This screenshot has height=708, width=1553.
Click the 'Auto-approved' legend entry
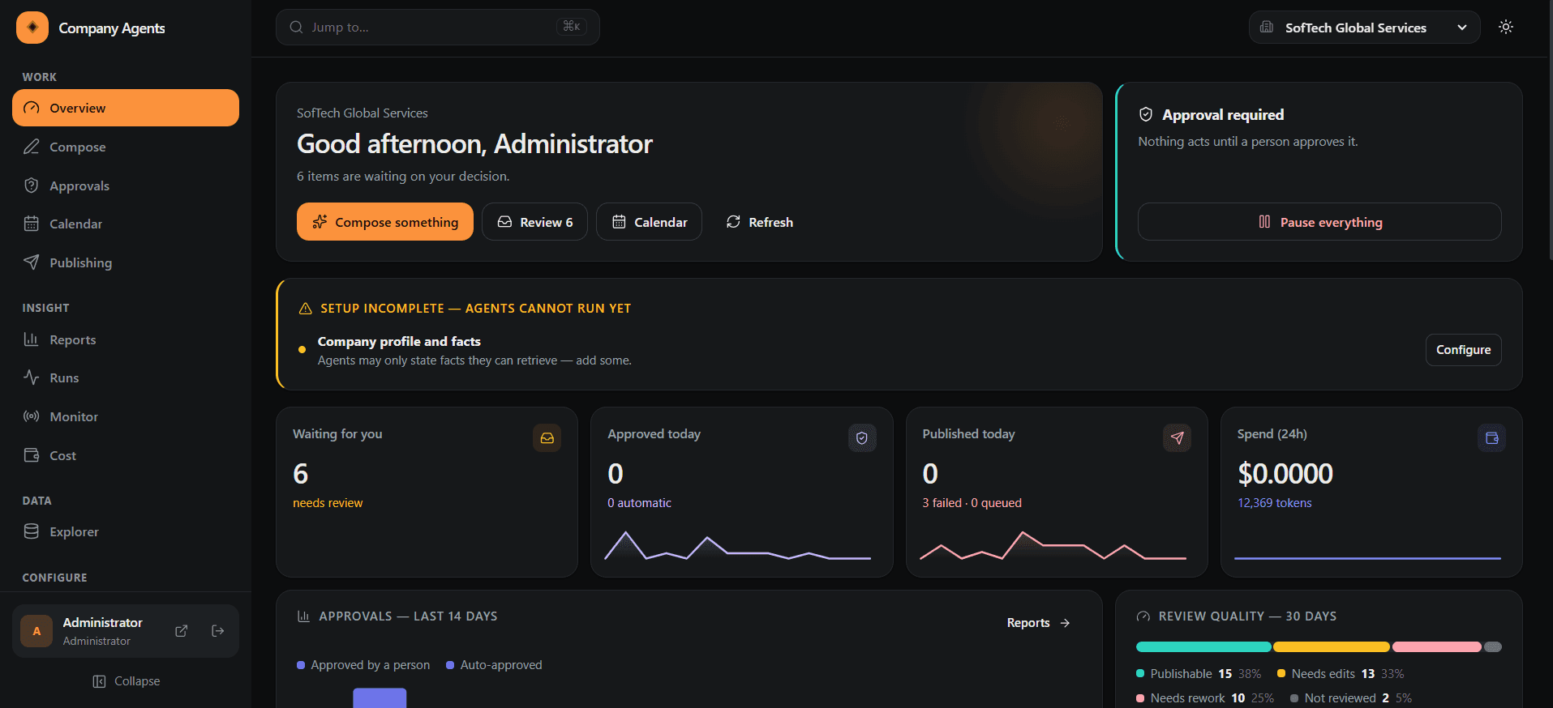[x=494, y=665]
